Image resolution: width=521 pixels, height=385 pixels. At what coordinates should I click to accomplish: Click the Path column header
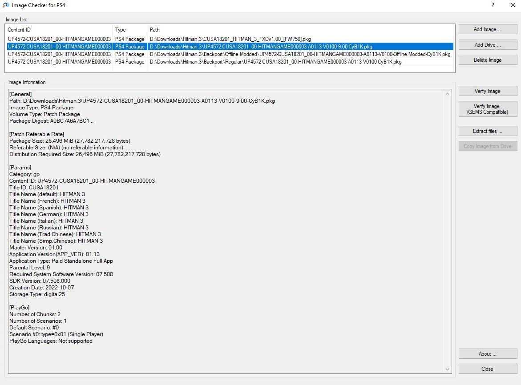click(300, 30)
